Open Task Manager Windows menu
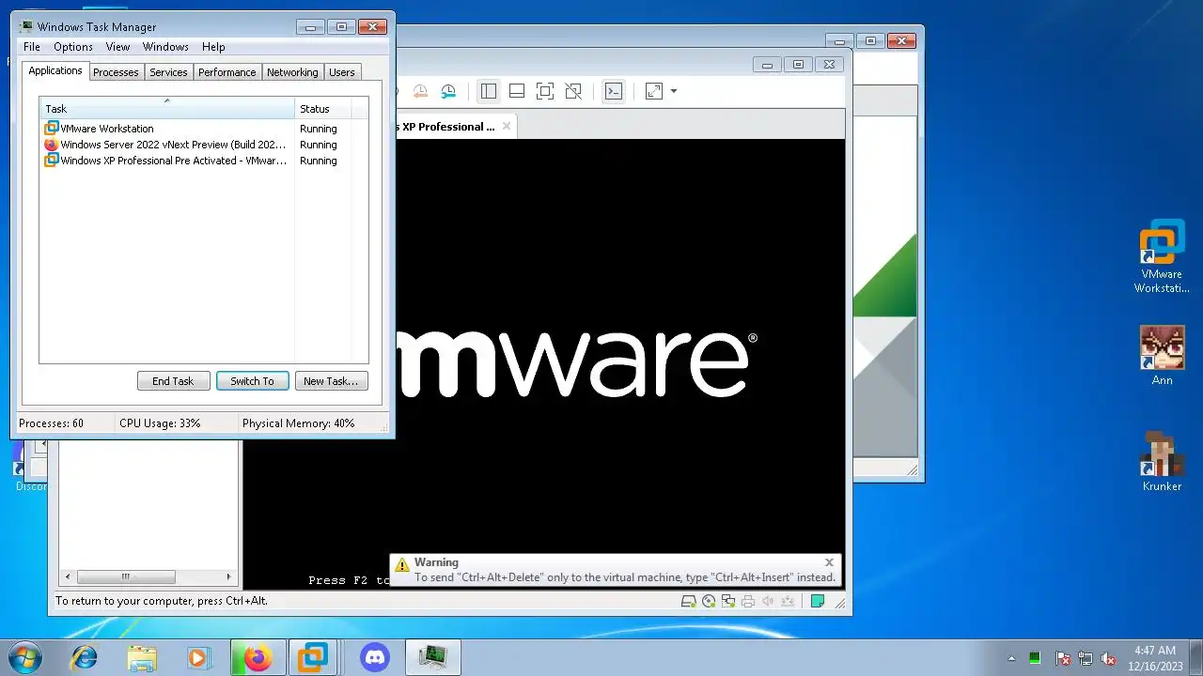Screen dimensions: 1203x676 click(x=165, y=47)
